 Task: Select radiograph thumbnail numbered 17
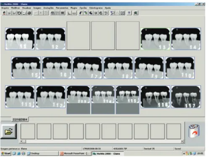pos(88,68)
